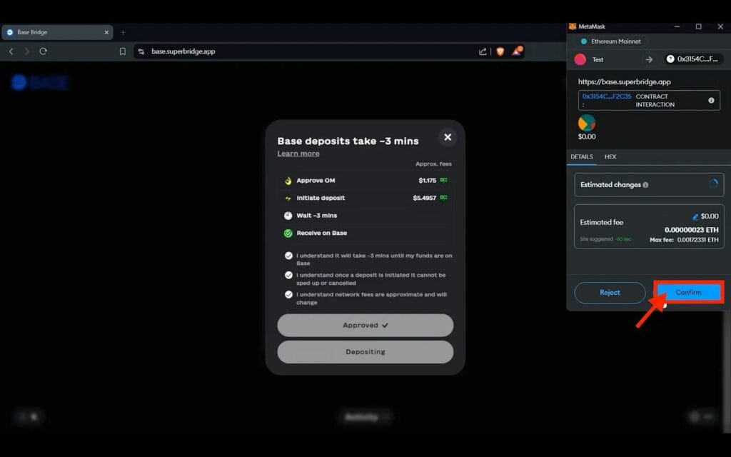Reject the MetaMask transaction
This screenshot has width=731, height=457.
(610, 292)
